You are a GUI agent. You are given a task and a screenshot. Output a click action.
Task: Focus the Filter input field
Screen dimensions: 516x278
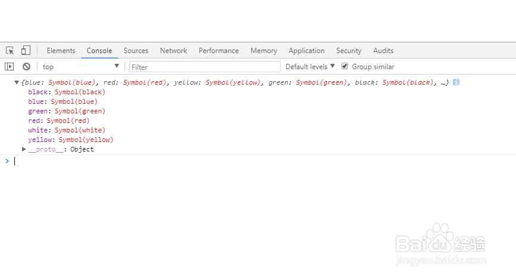click(205, 67)
